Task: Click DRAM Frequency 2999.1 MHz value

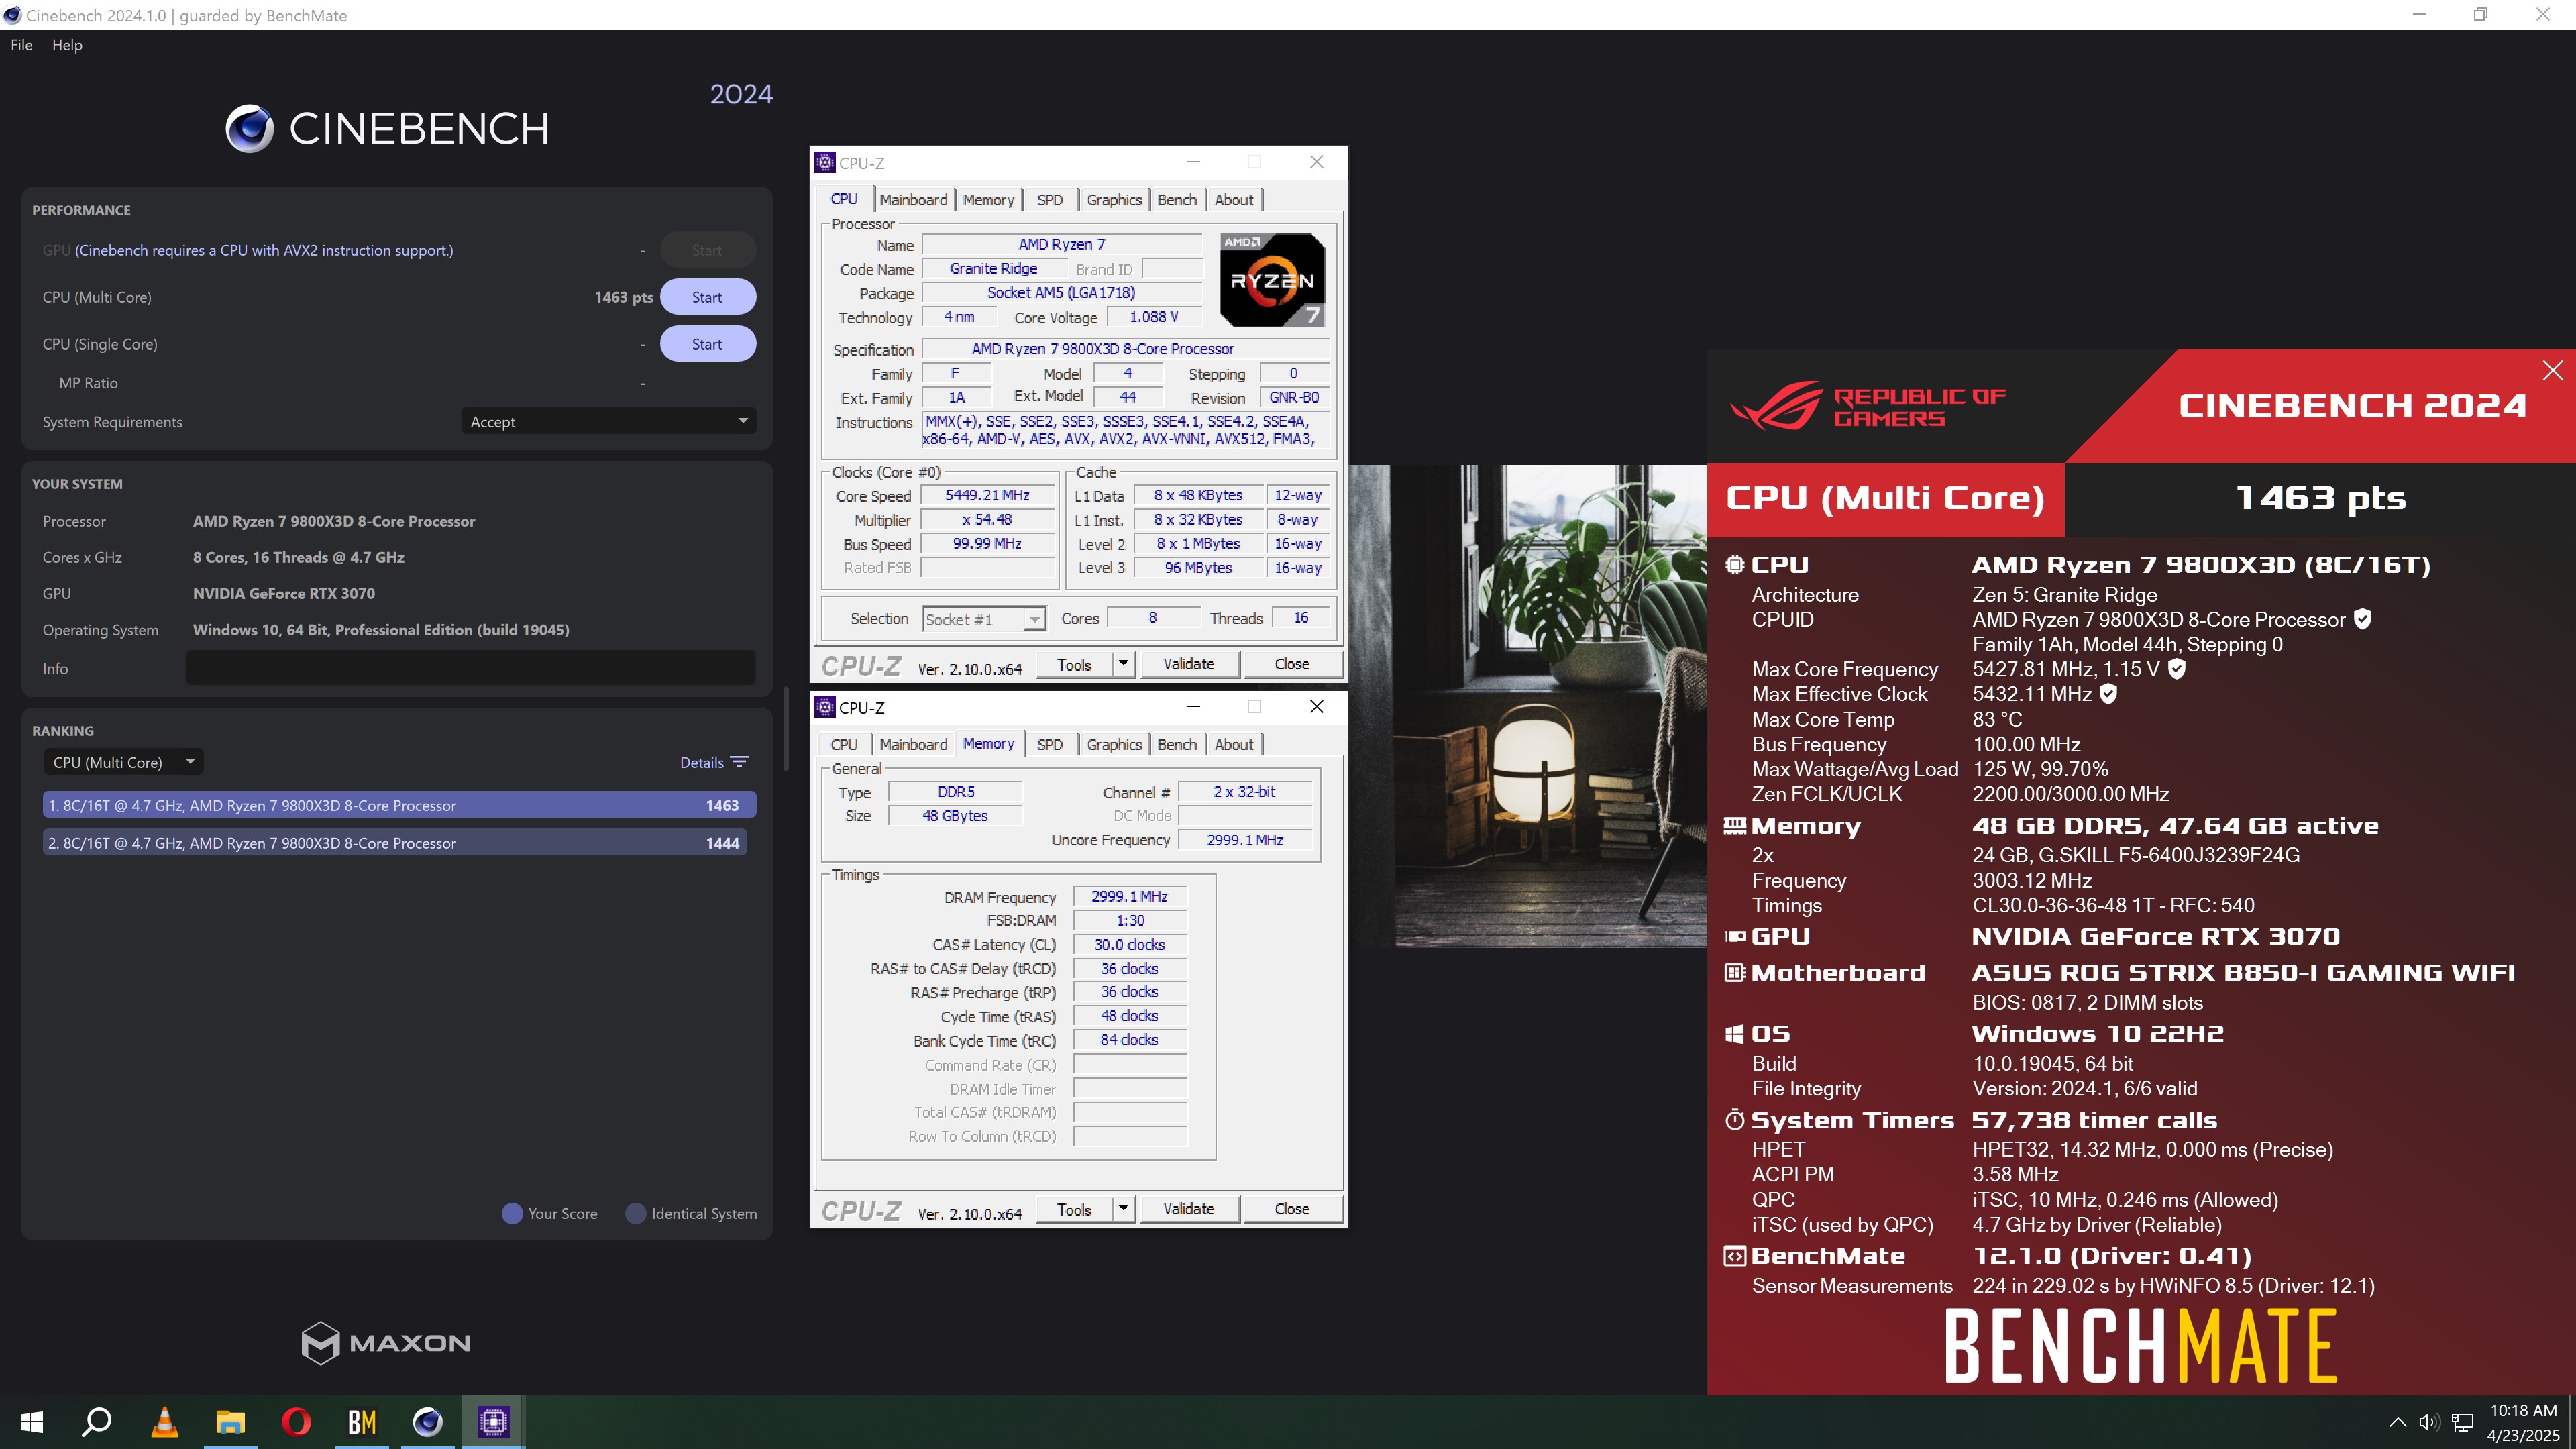Action: tap(1129, 896)
